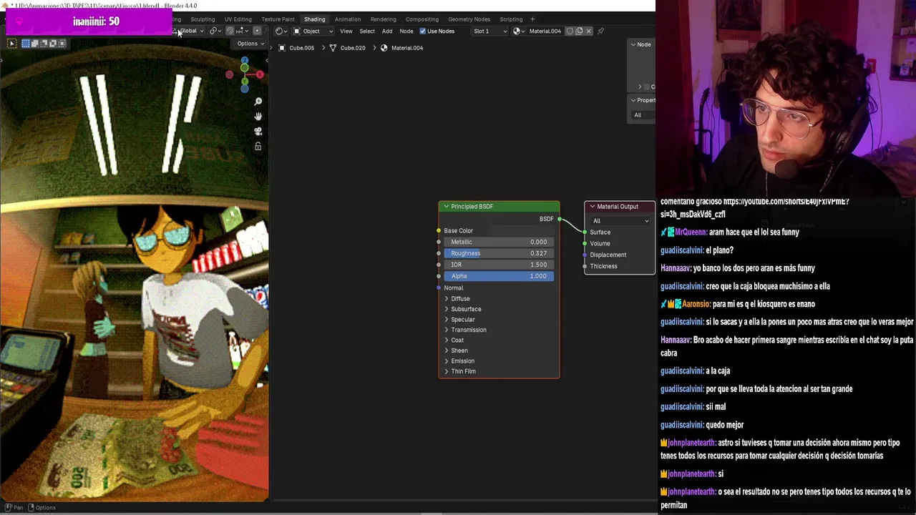
Task: Open the editor type shader icon dropdown
Action: pos(281,31)
